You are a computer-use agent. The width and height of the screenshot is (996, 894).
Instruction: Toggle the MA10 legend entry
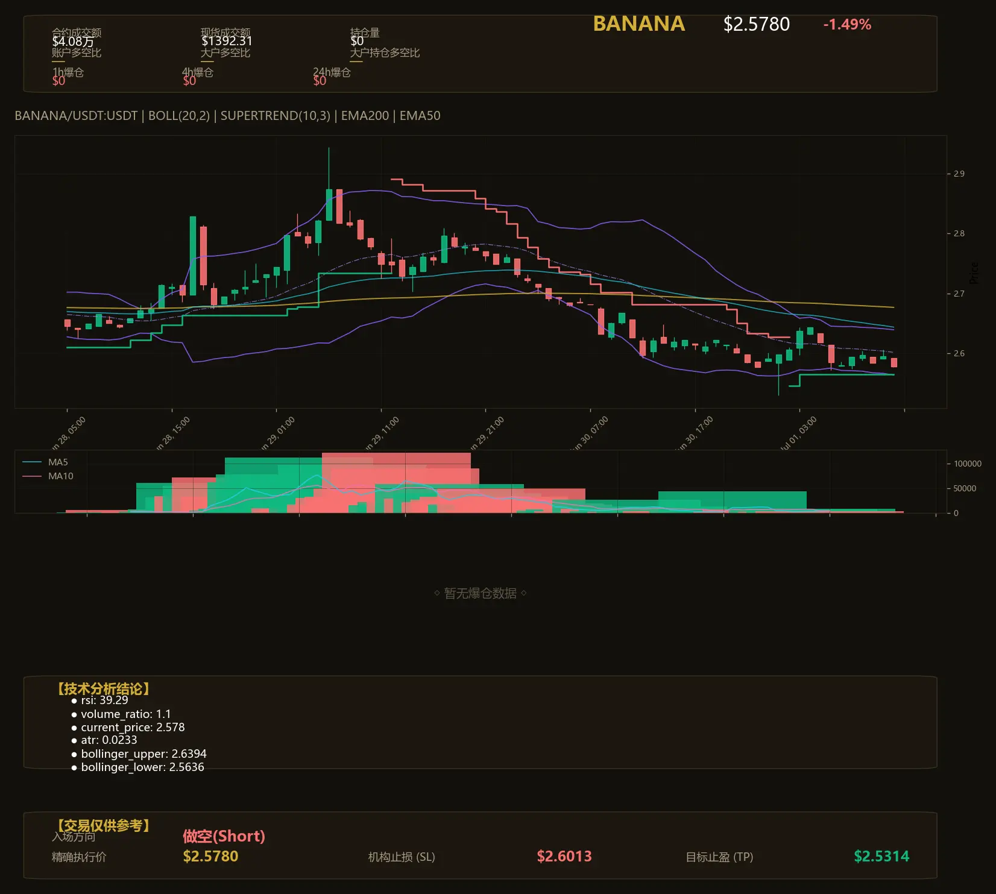click(48, 476)
